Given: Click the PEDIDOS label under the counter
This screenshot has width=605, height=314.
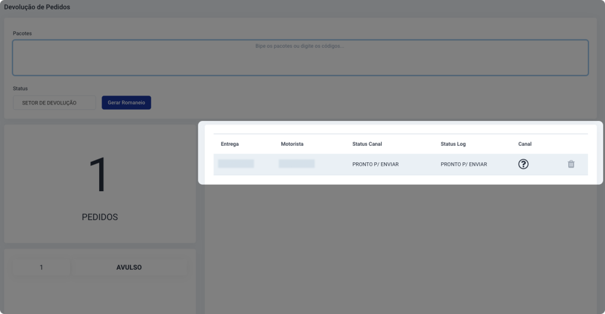Looking at the screenshot, I should (x=100, y=217).
